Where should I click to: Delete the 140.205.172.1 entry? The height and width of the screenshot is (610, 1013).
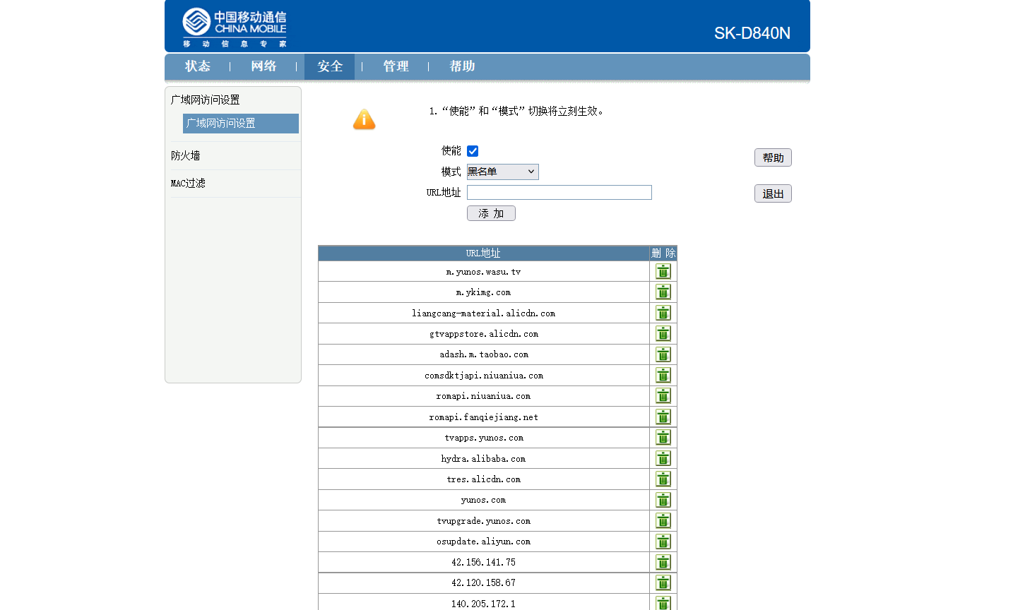(x=663, y=603)
